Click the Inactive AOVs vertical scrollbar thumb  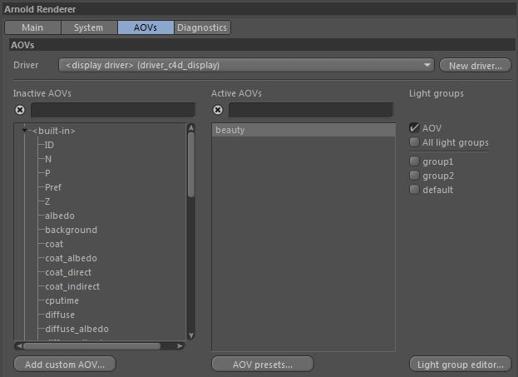click(191, 164)
